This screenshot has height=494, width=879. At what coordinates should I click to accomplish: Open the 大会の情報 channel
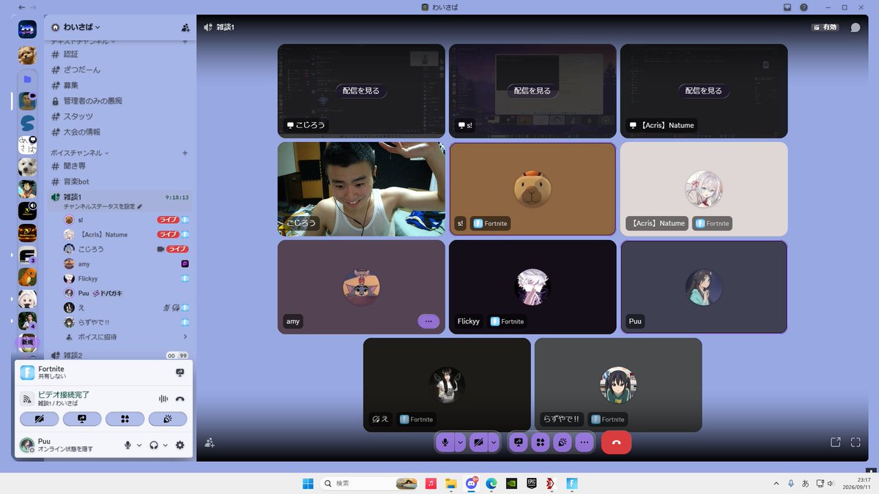[x=119, y=132]
